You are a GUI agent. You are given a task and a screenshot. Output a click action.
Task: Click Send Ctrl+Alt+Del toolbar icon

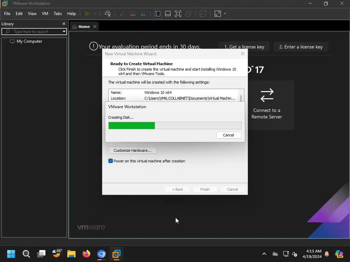(x=108, y=14)
